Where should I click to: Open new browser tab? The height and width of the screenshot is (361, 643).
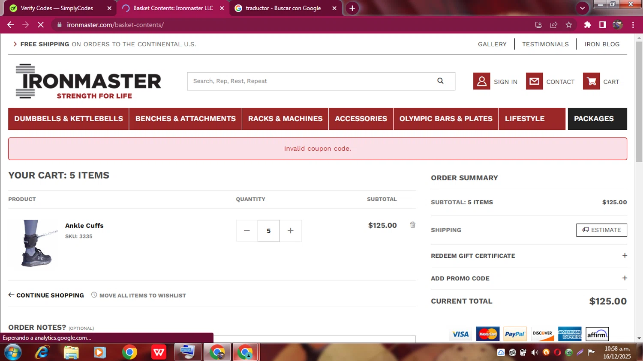352,8
